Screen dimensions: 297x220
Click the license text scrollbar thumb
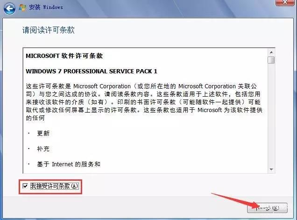pos(271,60)
